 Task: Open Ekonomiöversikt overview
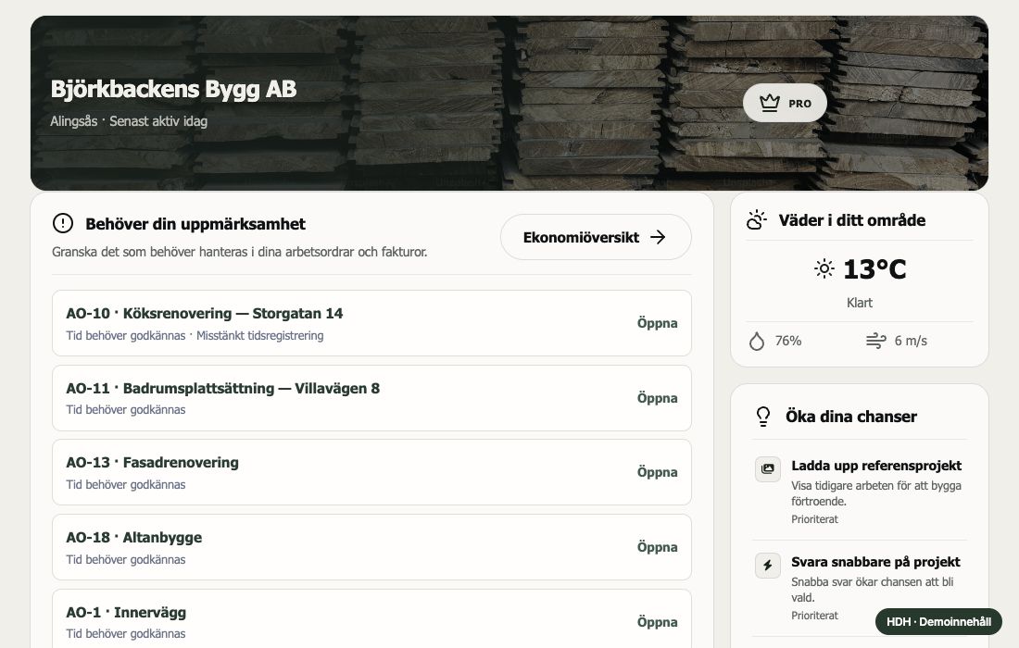[x=596, y=237]
